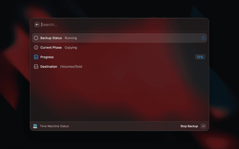Go back using the left arrow button

(37, 25)
